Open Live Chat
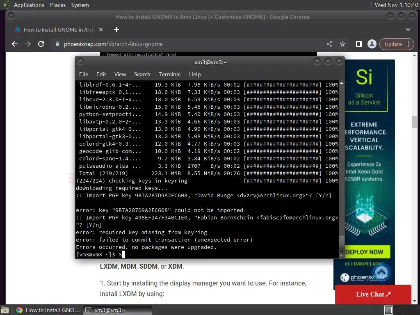Image resolution: width=420 pixels, height=315 pixels. (x=373, y=294)
